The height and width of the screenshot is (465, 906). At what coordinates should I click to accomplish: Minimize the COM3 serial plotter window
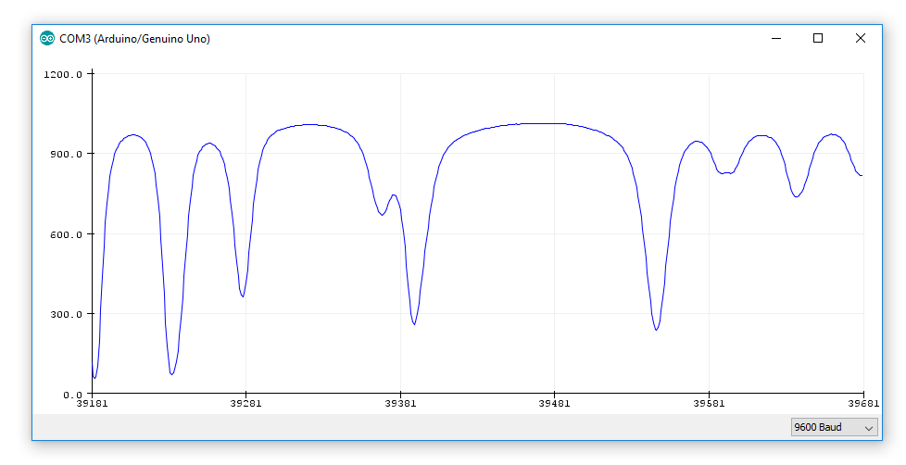tap(776, 38)
